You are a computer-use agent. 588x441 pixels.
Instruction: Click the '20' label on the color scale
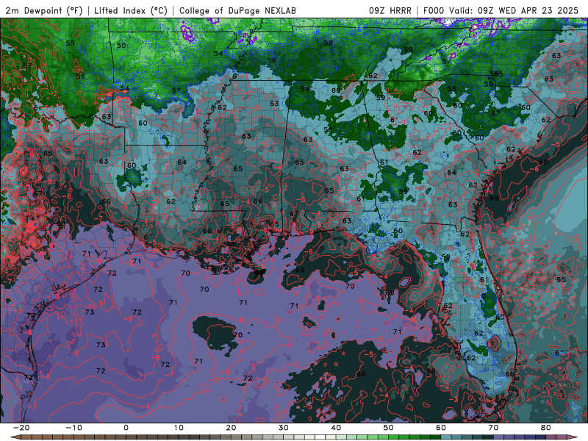click(x=231, y=428)
